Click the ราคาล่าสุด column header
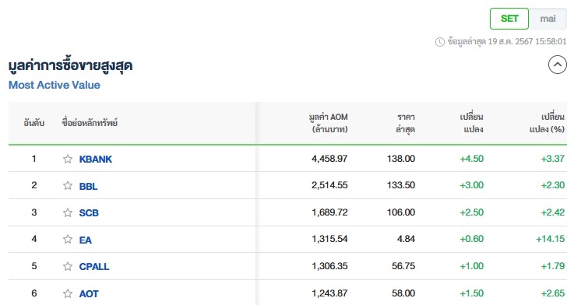Image resolution: width=574 pixels, height=305 pixels. [405, 123]
